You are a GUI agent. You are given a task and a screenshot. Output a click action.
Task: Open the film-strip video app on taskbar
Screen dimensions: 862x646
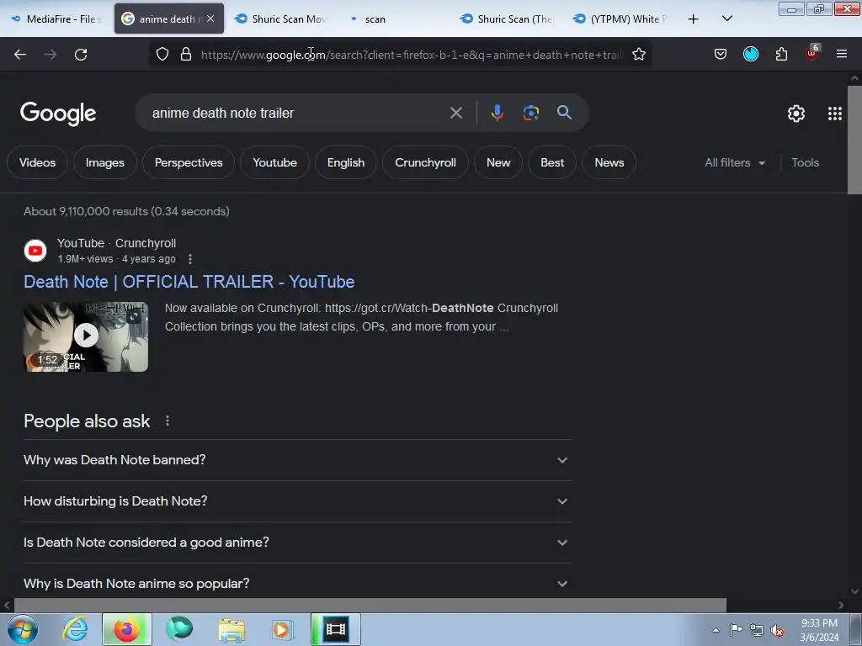point(335,629)
